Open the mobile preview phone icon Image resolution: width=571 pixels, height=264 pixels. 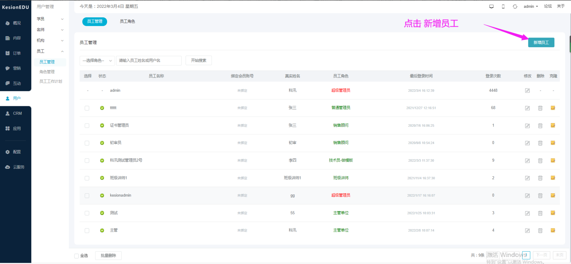[x=503, y=7]
